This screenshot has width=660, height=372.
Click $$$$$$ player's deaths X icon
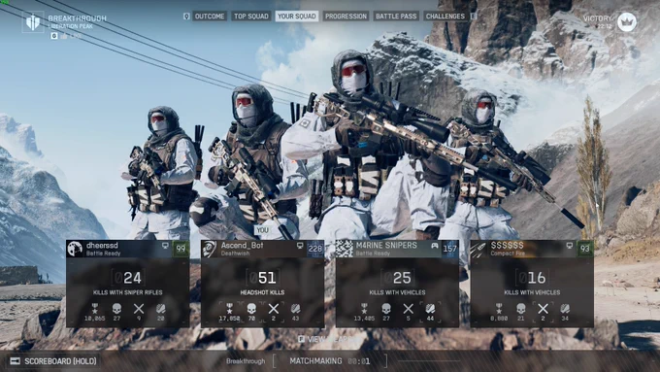click(x=543, y=309)
